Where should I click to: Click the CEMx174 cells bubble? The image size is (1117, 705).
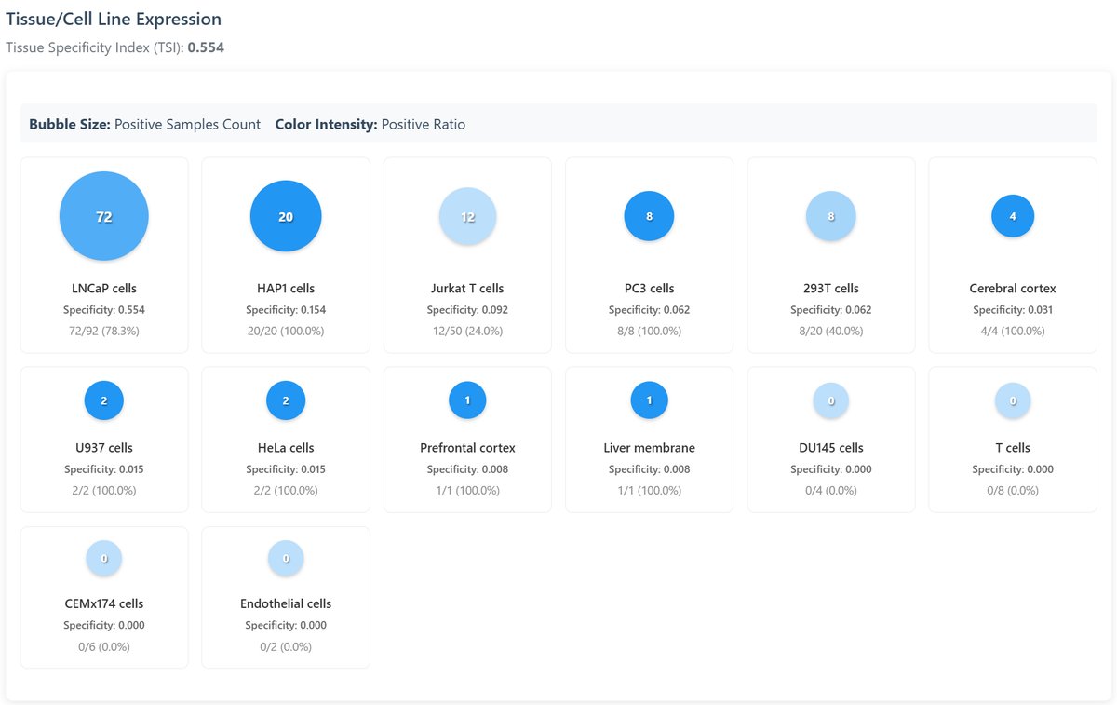click(104, 558)
